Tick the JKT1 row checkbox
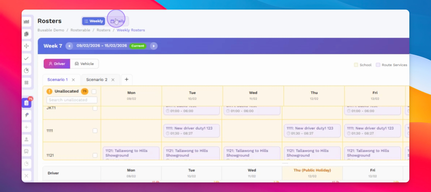 click(x=95, y=108)
